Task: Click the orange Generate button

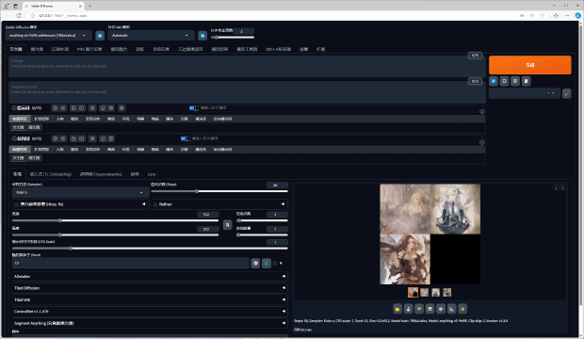Action: (529, 65)
